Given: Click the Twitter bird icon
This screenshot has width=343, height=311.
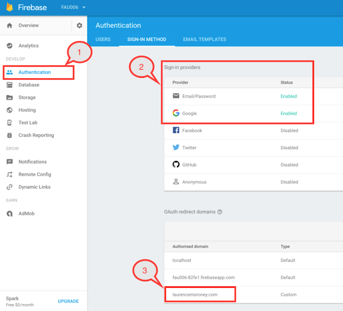Looking at the screenshot, I should tap(176, 147).
